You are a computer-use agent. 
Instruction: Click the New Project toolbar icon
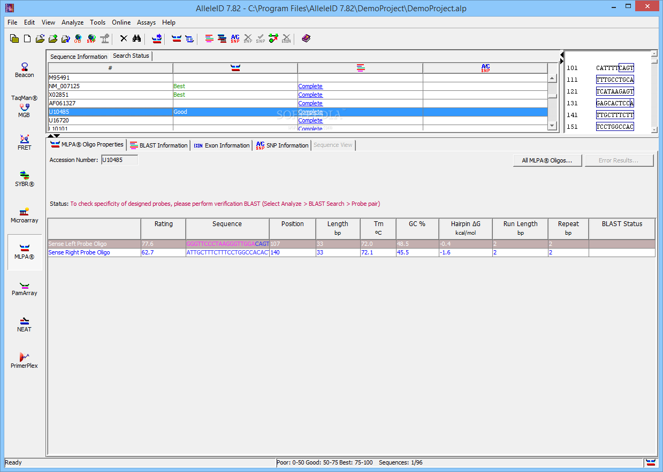click(x=14, y=38)
